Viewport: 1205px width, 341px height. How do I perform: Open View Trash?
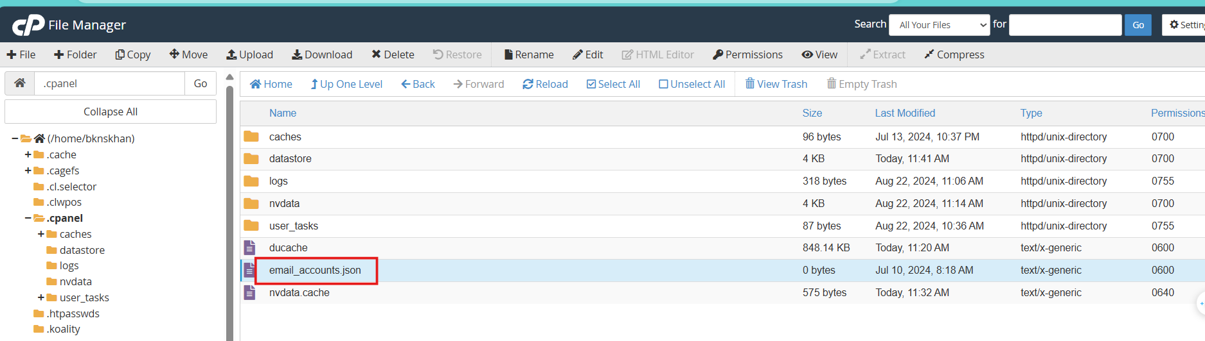coord(776,84)
